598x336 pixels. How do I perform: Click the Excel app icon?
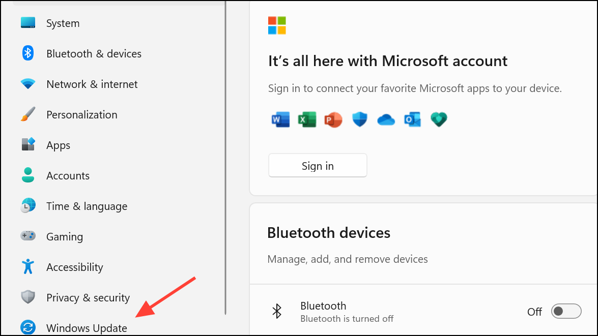pos(307,119)
